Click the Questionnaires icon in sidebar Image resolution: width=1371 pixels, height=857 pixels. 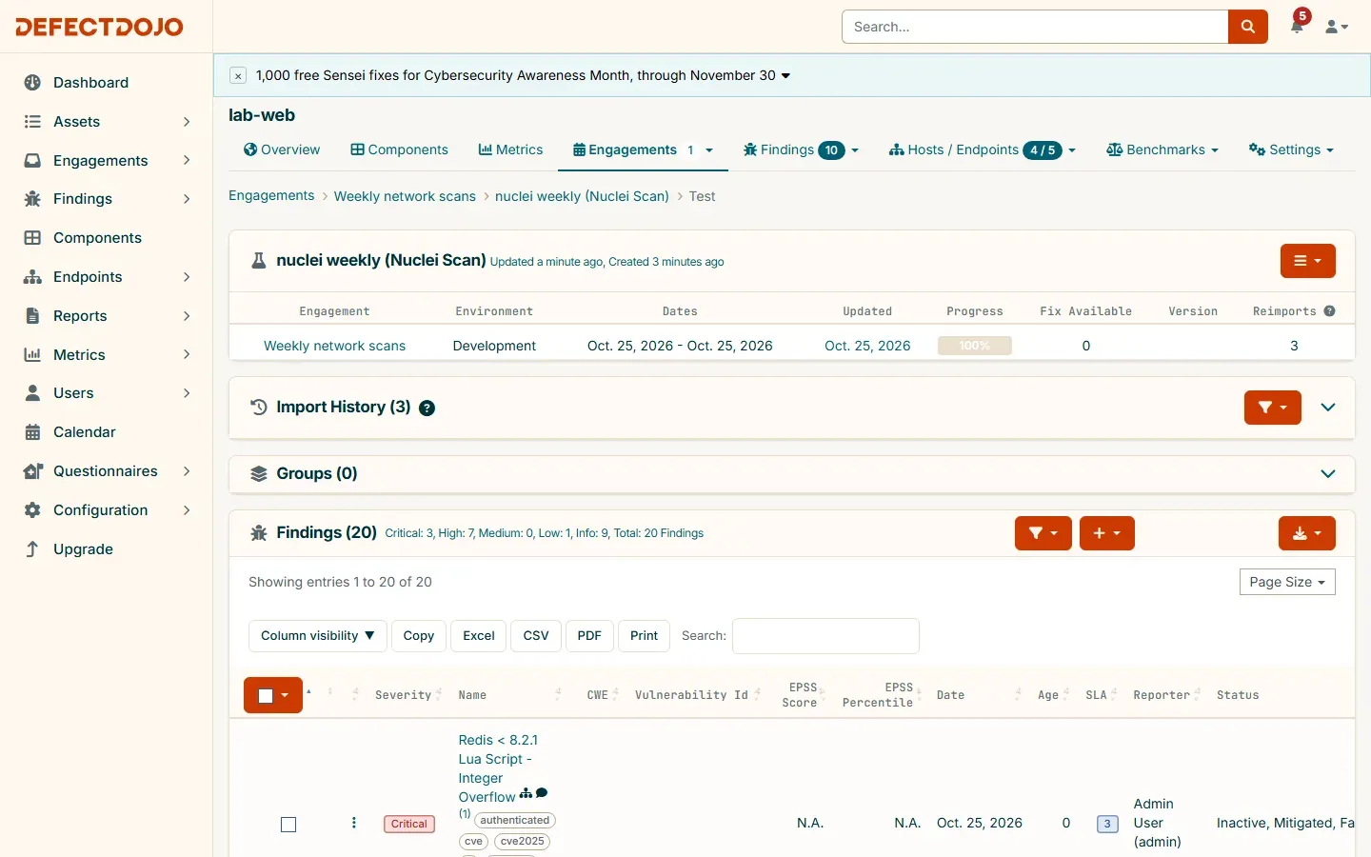click(32, 471)
